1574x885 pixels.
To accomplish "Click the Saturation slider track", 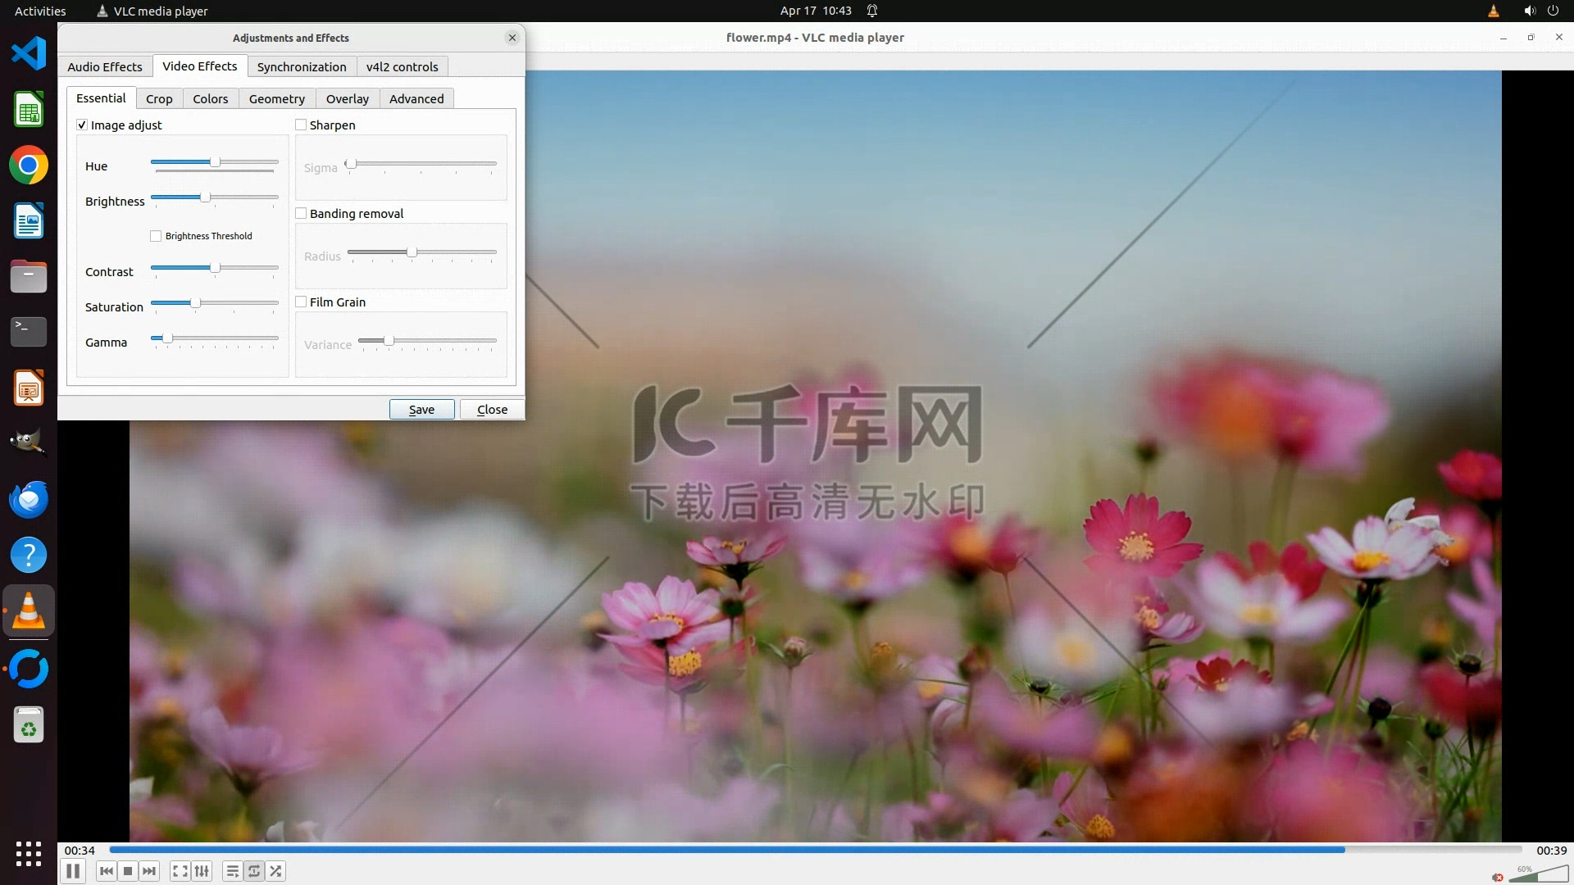I will coord(238,303).
